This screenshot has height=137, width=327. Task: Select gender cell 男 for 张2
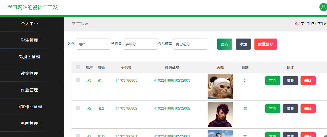coord(245,108)
